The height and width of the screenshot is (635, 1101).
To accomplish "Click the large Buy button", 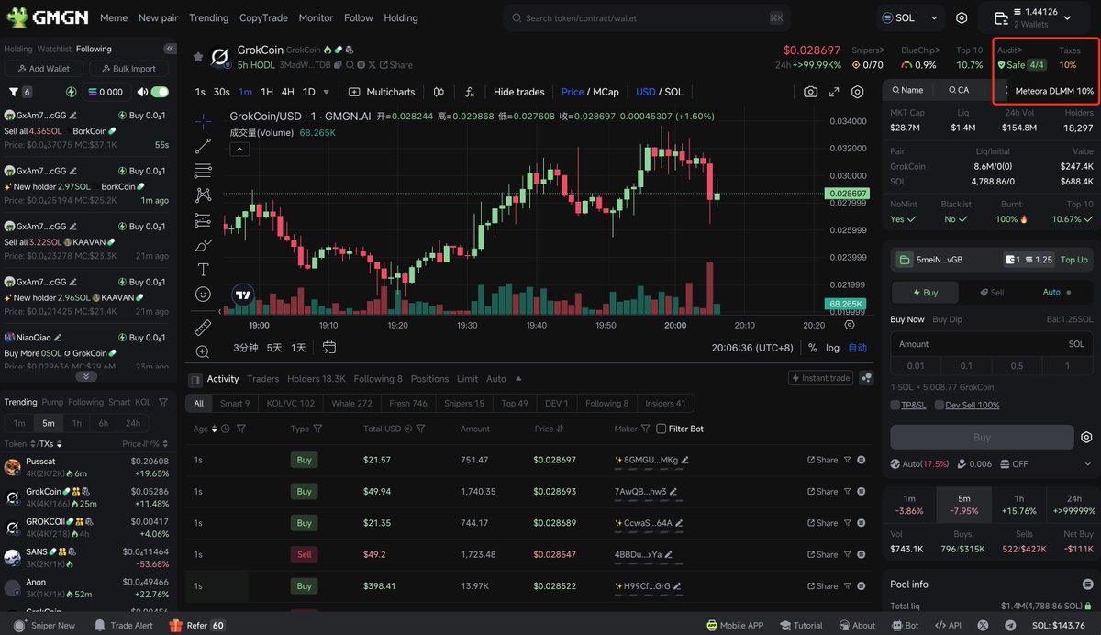I will coord(981,437).
